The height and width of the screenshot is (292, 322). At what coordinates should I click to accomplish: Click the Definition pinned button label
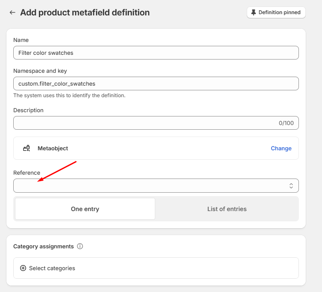[x=279, y=12]
